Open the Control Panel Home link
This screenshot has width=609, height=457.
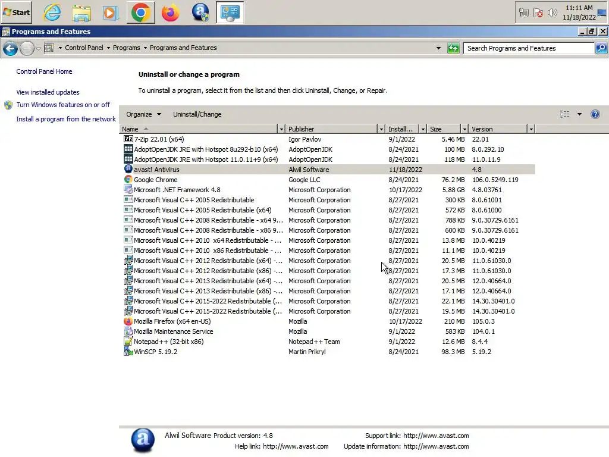coord(44,71)
